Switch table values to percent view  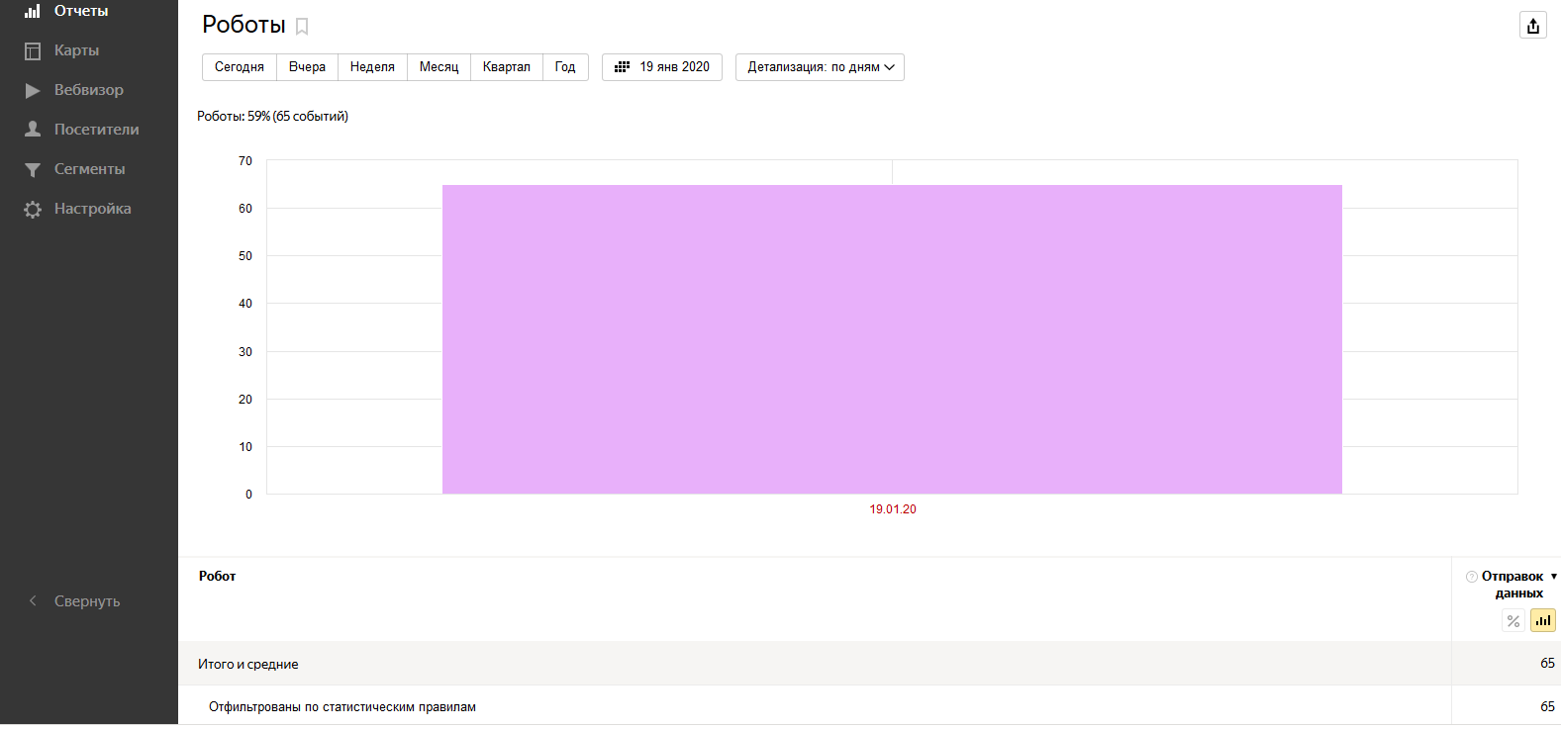(1512, 621)
